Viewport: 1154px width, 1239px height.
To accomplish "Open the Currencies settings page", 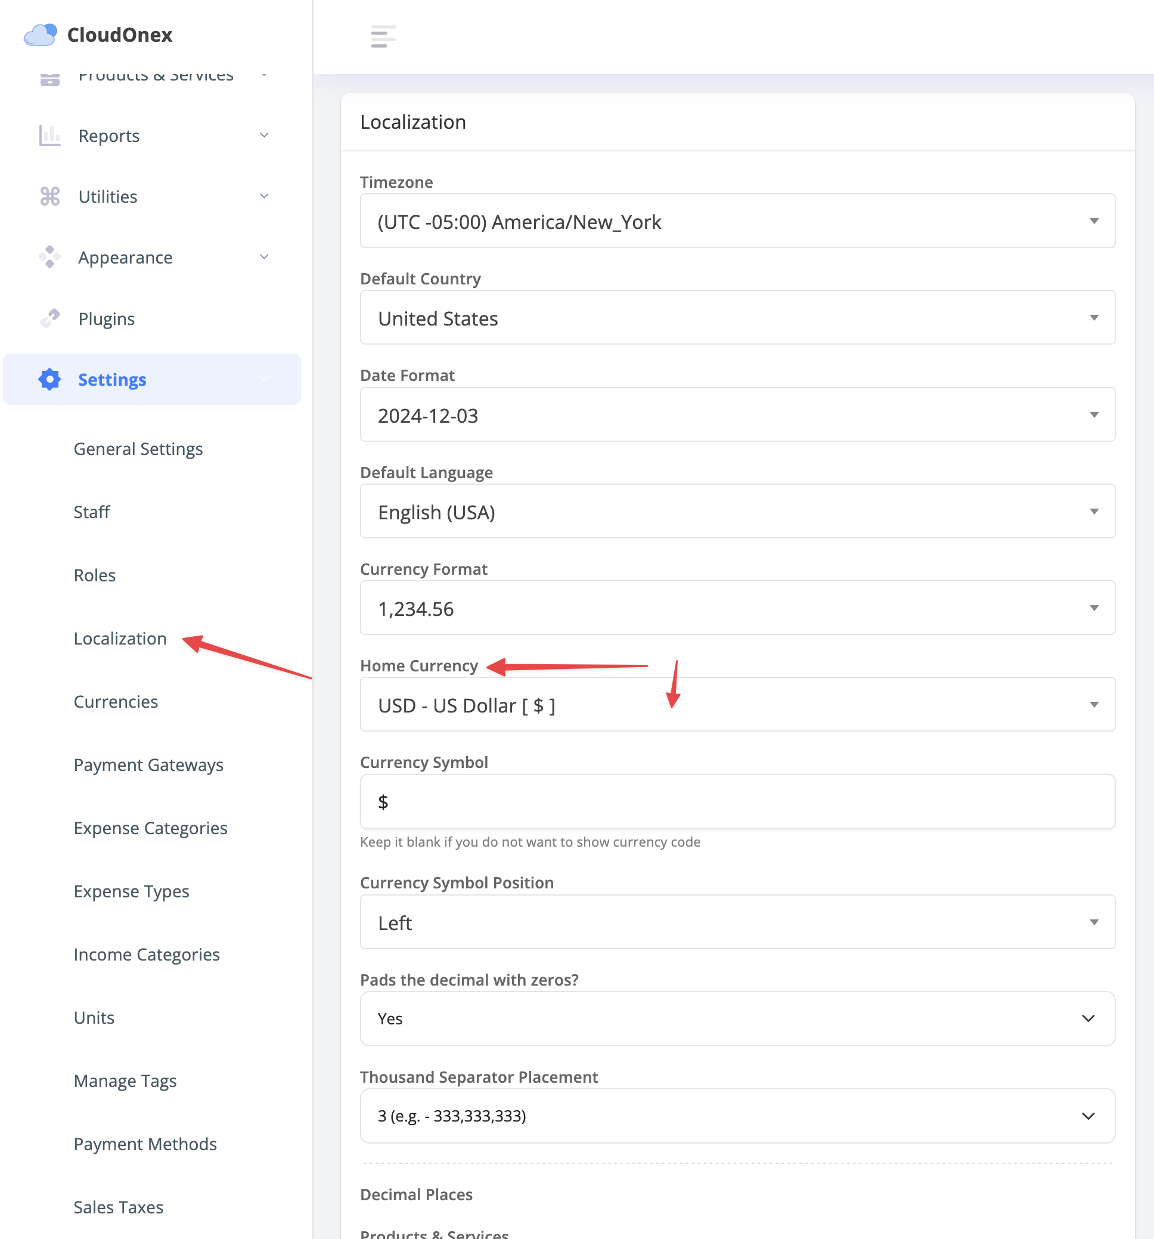I will pyautogui.click(x=116, y=702).
